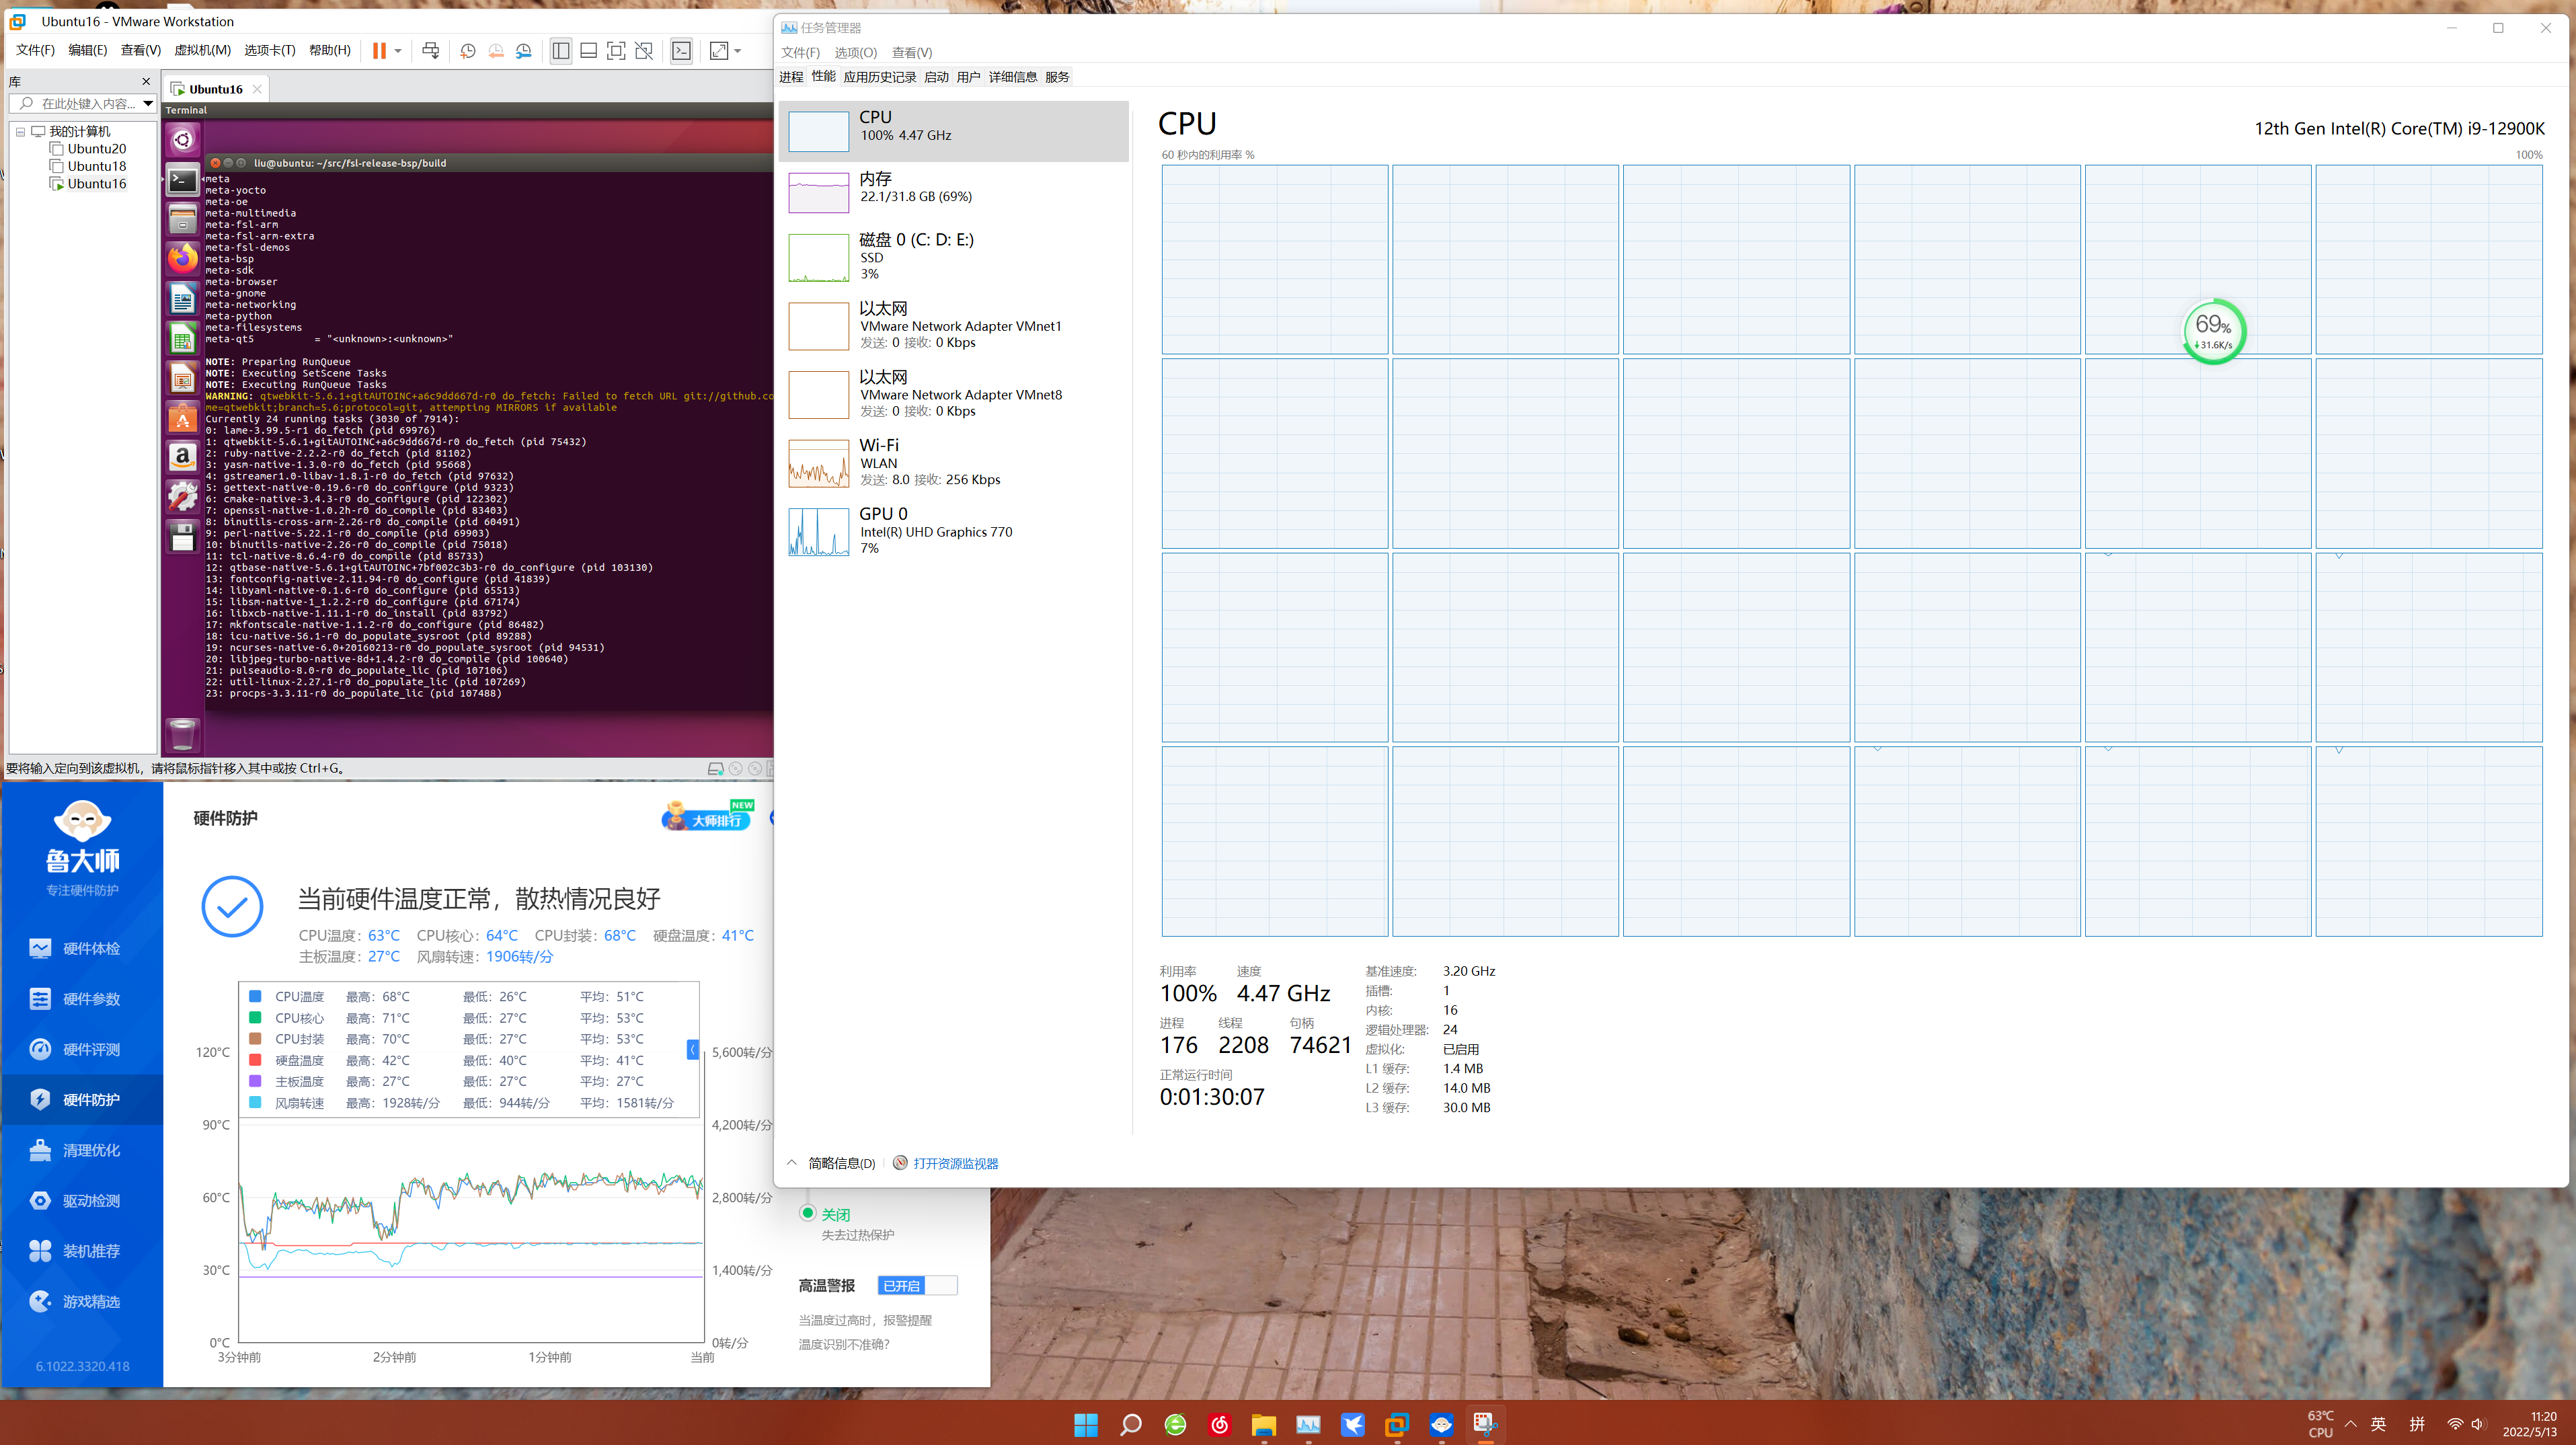Open 驱动检测 in Ludashi sidebar
The image size is (2576, 1445).
pos(82,1200)
